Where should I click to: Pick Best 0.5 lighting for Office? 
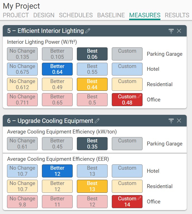[92, 99]
